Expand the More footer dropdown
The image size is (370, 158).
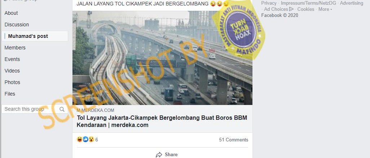tap(325, 9)
